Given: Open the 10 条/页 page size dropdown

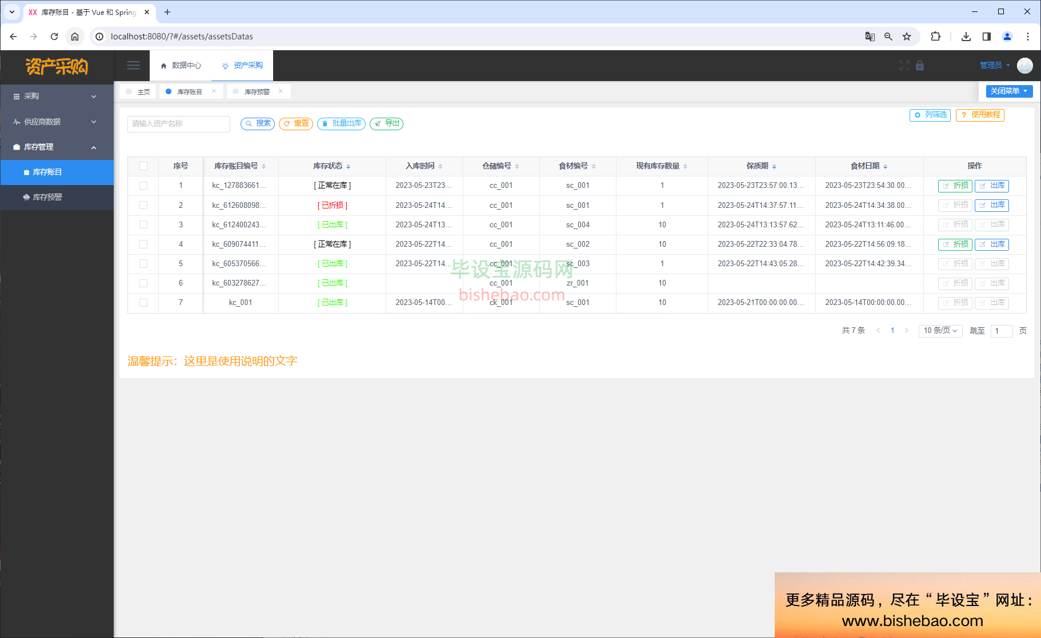Looking at the screenshot, I should click(940, 331).
